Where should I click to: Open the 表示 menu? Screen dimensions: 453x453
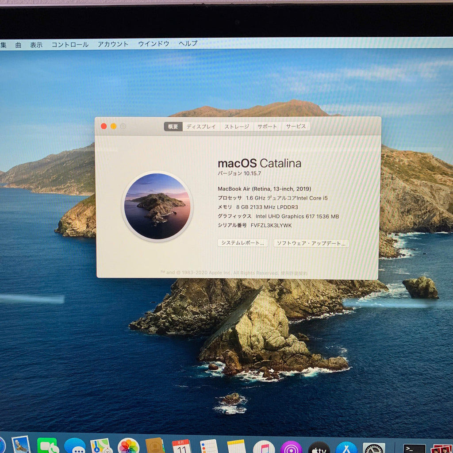(x=36, y=45)
